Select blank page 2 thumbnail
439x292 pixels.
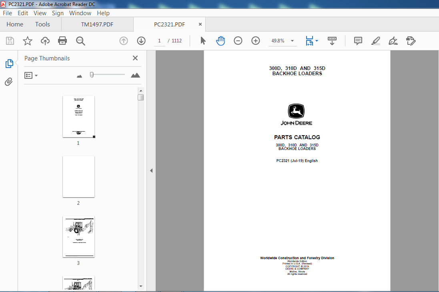coord(79,177)
